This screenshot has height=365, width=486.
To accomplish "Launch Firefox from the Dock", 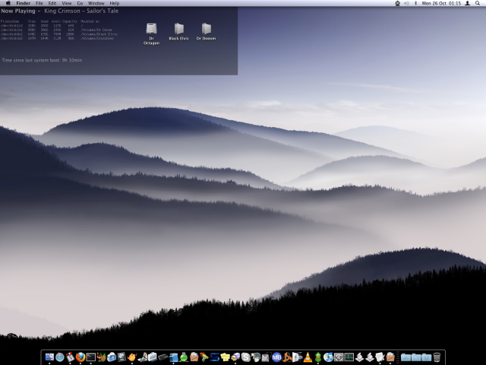I will 80,357.
